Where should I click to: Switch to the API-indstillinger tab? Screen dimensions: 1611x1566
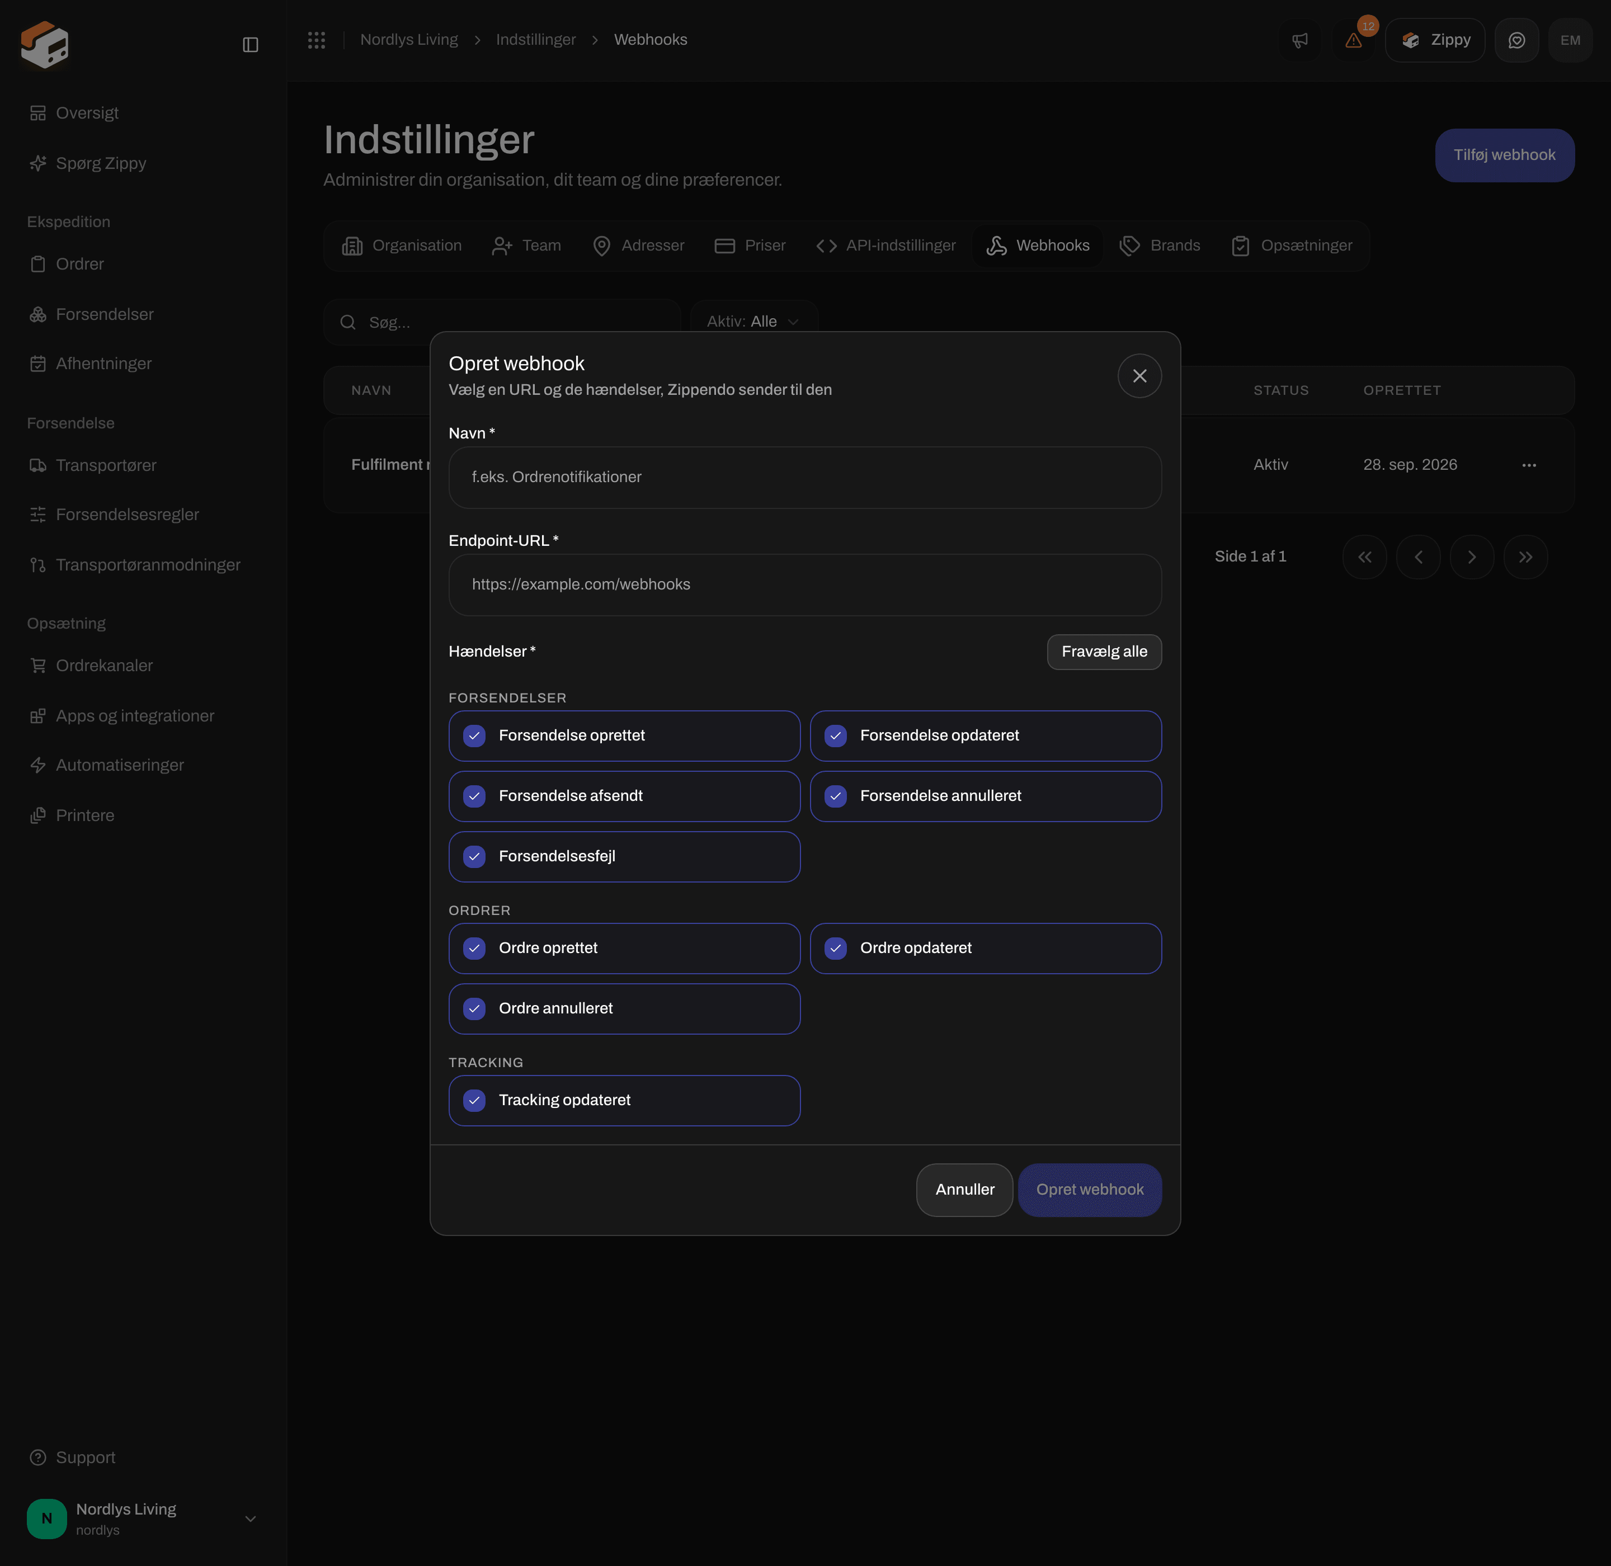click(885, 246)
